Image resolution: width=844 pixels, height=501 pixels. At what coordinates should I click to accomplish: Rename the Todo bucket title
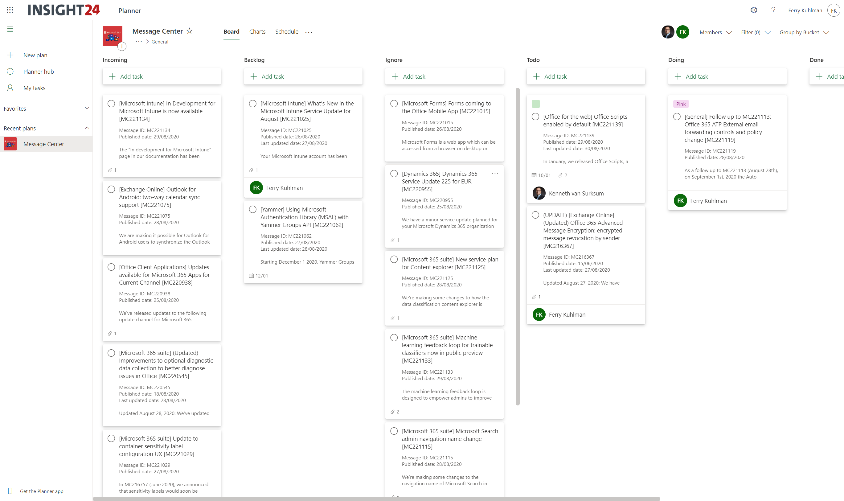pyautogui.click(x=533, y=60)
